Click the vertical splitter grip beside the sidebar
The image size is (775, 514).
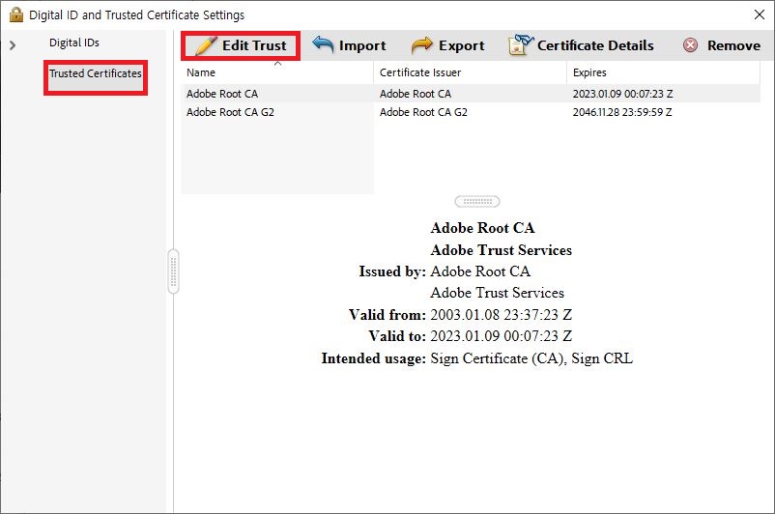[x=174, y=271]
